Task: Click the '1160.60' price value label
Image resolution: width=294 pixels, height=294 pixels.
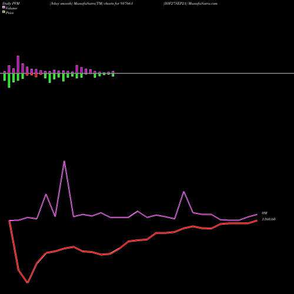Action: point(269,219)
